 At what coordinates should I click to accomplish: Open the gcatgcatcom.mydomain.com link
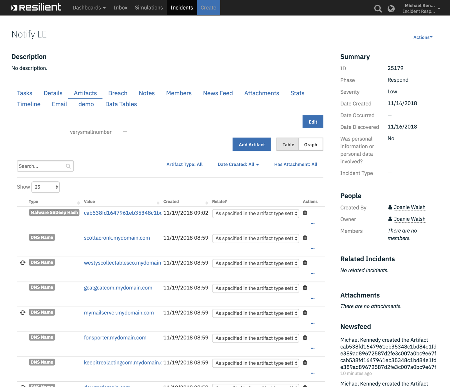[118, 288]
